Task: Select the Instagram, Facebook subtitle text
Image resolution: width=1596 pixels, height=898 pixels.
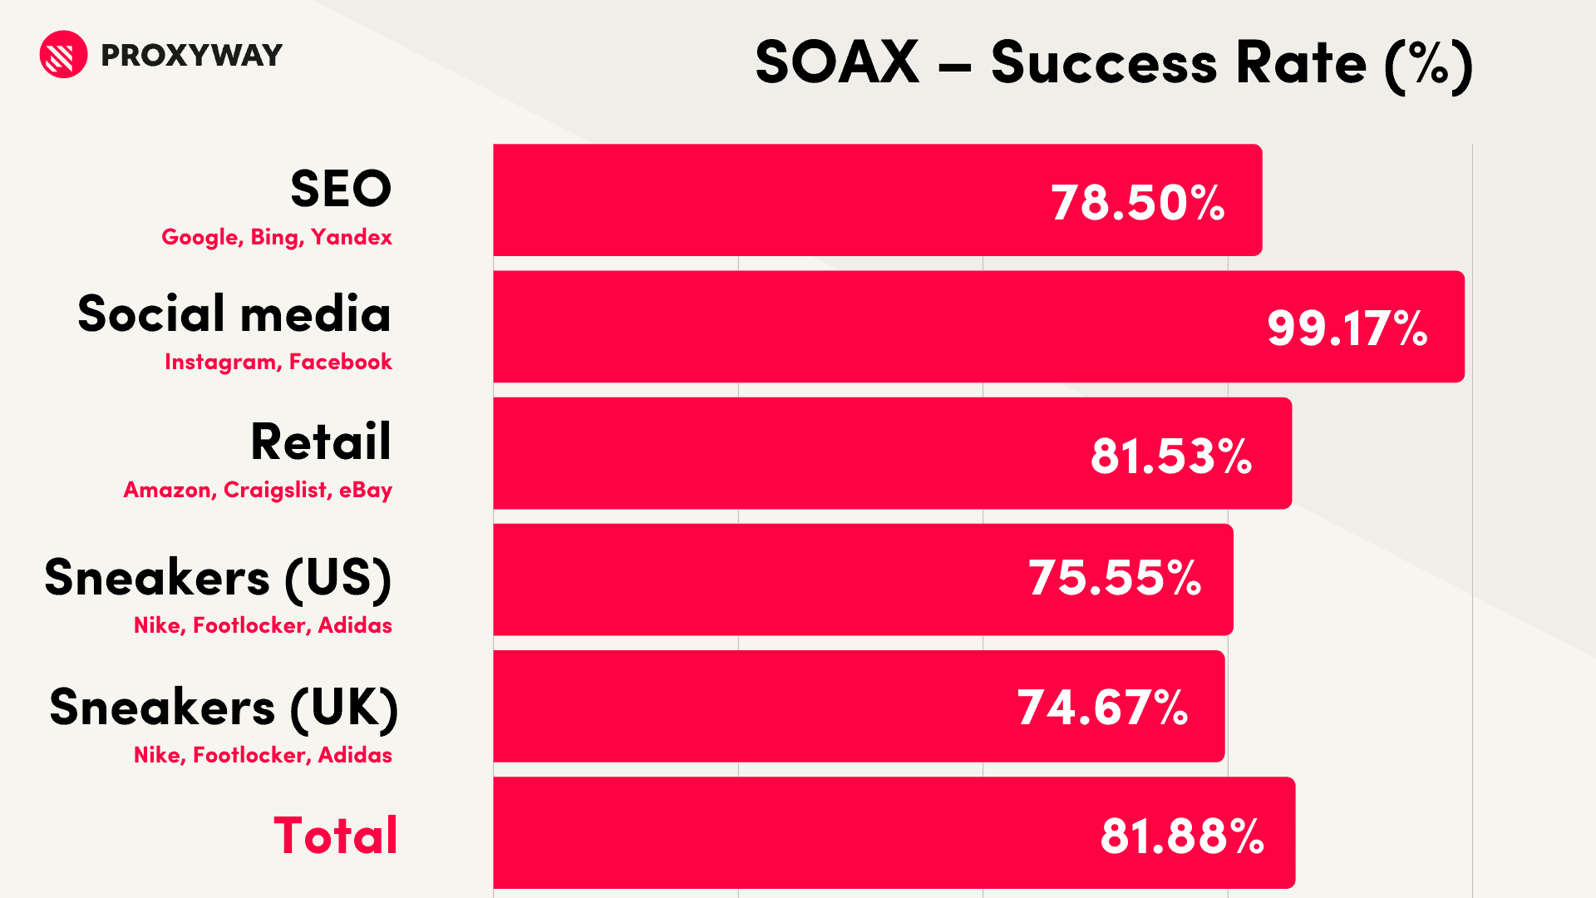Action: [278, 363]
